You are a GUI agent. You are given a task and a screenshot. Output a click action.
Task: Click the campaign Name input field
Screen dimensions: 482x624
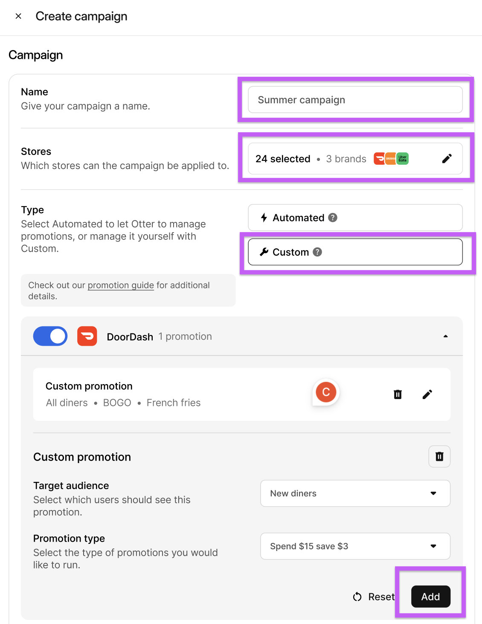(355, 100)
